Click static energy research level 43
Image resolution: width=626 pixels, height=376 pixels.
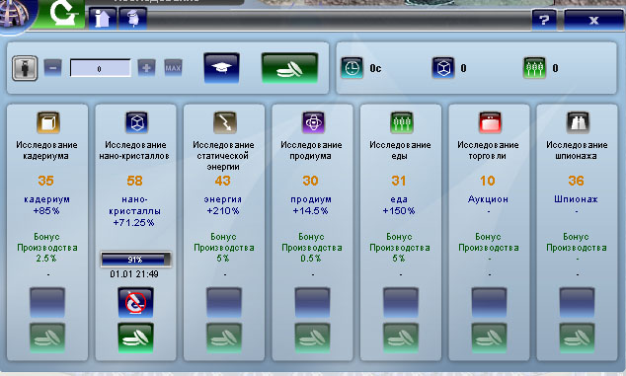coord(223,181)
